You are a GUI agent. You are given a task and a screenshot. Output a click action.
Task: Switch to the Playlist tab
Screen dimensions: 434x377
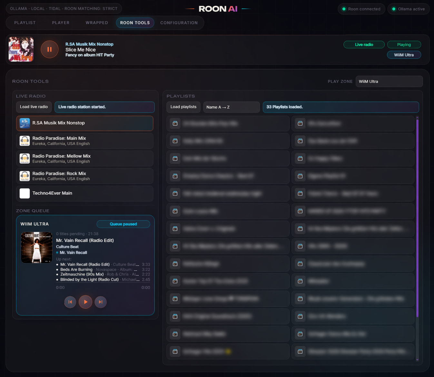pos(25,23)
